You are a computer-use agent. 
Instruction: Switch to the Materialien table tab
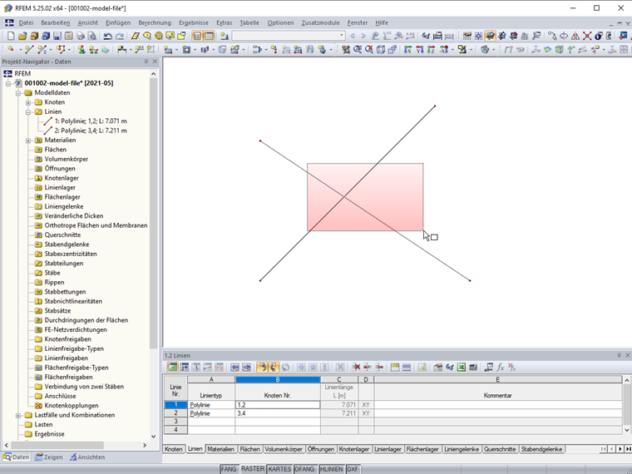(x=220, y=449)
